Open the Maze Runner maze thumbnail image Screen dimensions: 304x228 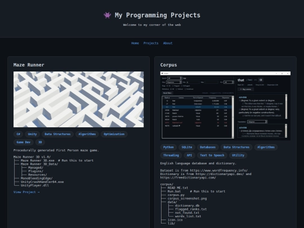pyautogui.click(x=78, y=99)
